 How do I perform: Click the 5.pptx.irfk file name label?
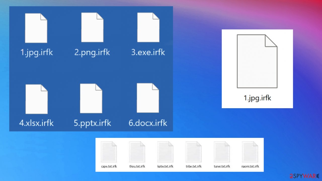pos(93,124)
